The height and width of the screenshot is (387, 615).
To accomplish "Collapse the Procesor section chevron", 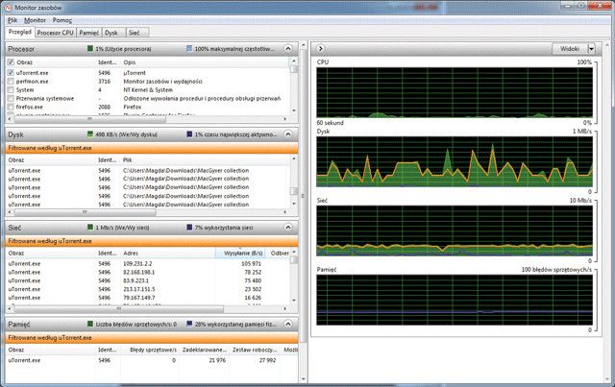I will (x=288, y=49).
